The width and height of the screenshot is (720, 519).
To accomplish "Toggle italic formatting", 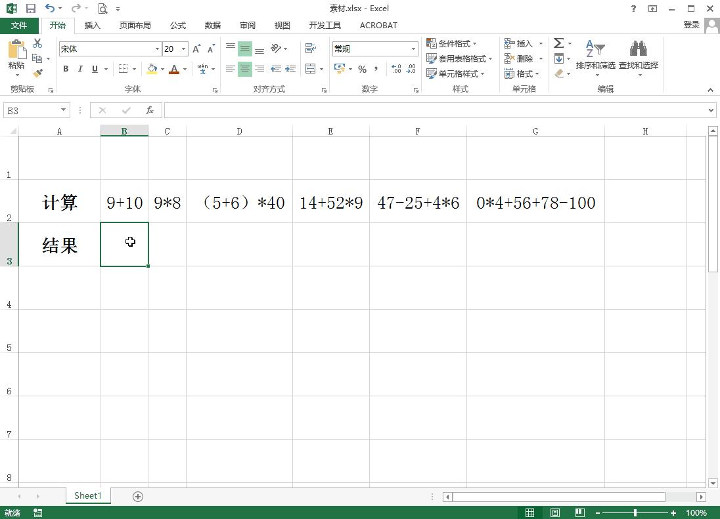I will pyautogui.click(x=80, y=69).
